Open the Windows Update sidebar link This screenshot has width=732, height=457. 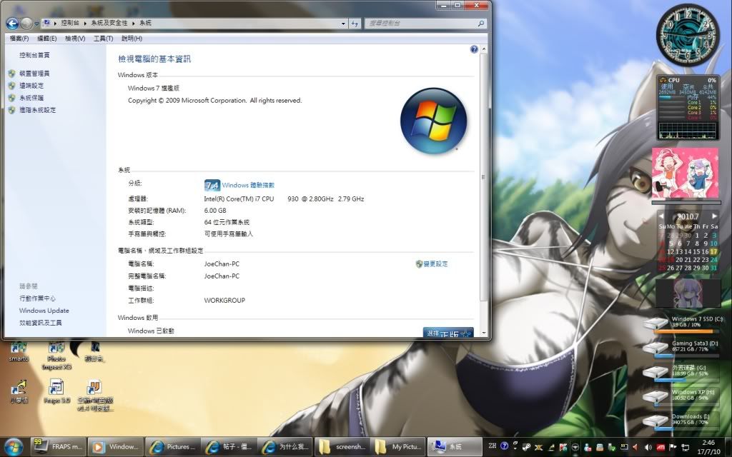(x=44, y=310)
